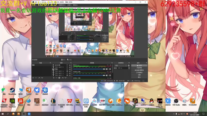Toggle lock on 文本 (GDI+) 5 source
The height and width of the screenshot is (116, 207).
click(x=70, y=67)
